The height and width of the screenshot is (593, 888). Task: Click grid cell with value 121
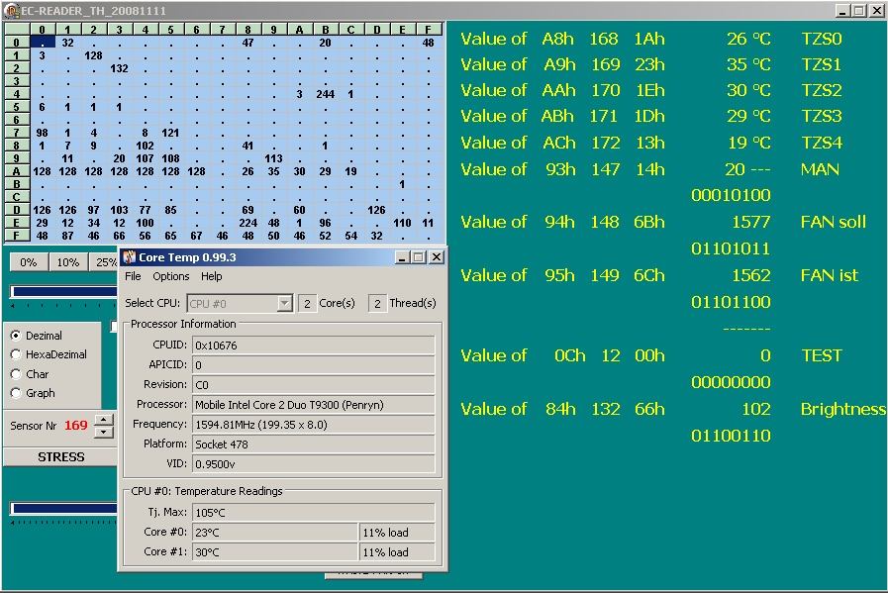(170, 133)
